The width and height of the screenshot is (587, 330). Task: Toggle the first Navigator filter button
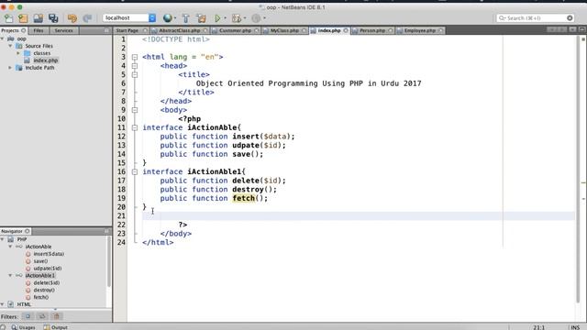28,316
